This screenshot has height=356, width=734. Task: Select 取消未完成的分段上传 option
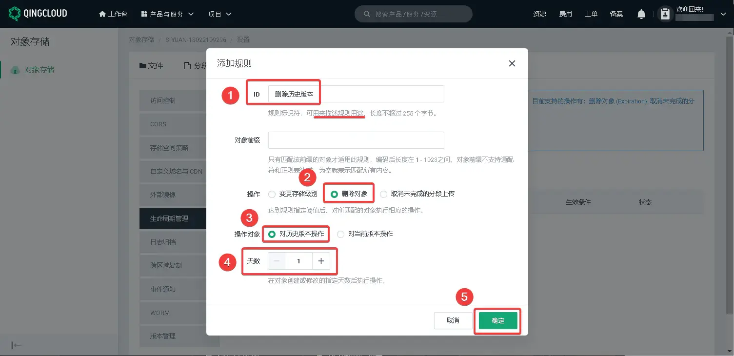click(x=384, y=194)
